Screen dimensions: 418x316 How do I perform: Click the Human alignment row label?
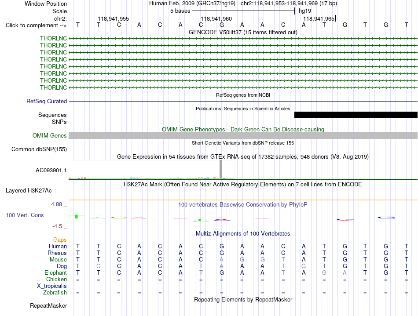(x=58, y=246)
